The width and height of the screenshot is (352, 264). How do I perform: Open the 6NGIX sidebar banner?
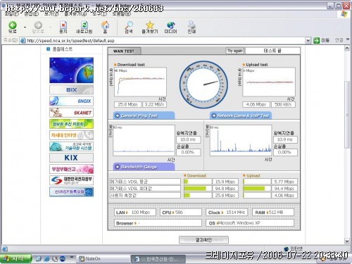point(71,101)
